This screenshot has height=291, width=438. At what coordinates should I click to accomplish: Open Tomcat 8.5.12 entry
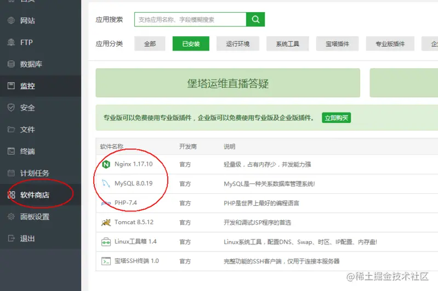[134, 222]
